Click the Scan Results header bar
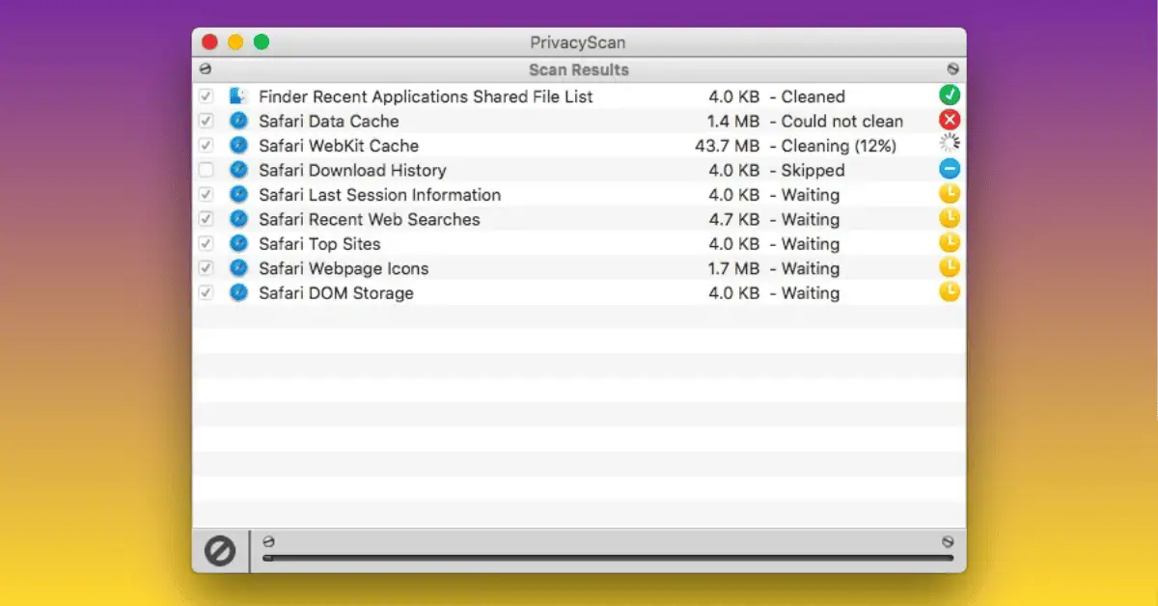The height and width of the screenshot is (606, 1158). pos(578,69)
